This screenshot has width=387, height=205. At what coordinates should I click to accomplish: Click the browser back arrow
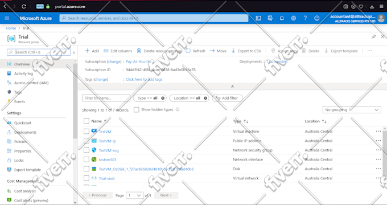[x=5, y=6]
